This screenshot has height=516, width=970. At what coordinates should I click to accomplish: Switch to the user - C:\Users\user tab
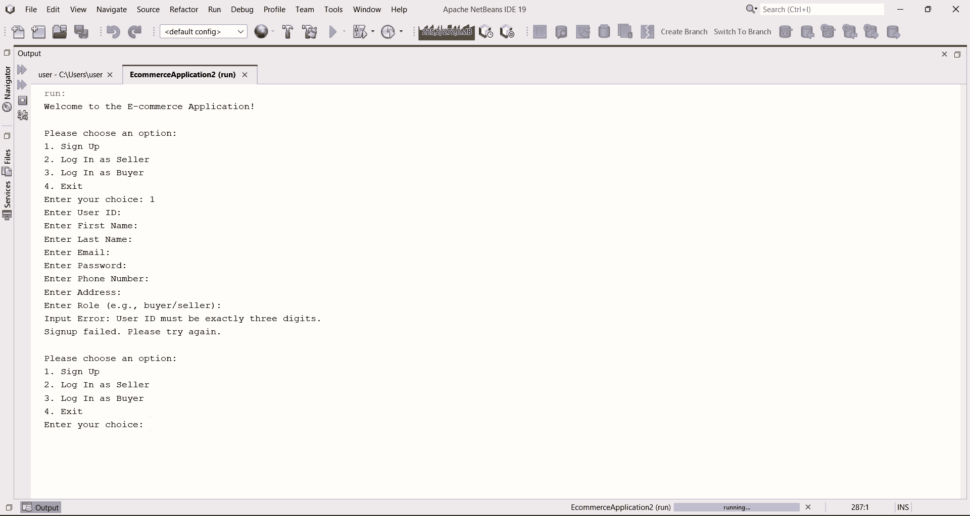pos(70,75)
